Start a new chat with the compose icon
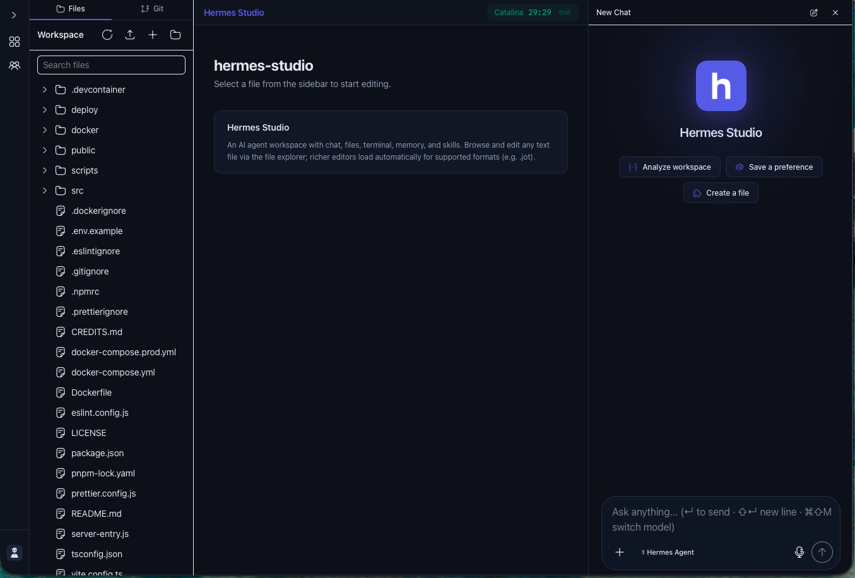The image size is (855, 578). (x=814, y=12)
